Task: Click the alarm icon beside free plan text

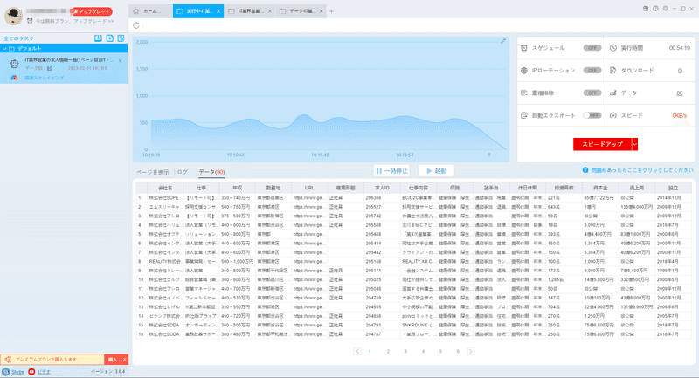Action: [x=30, y=21]
